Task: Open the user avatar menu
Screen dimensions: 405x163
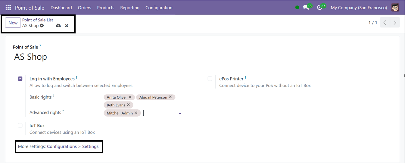Action: pos(395,8)
